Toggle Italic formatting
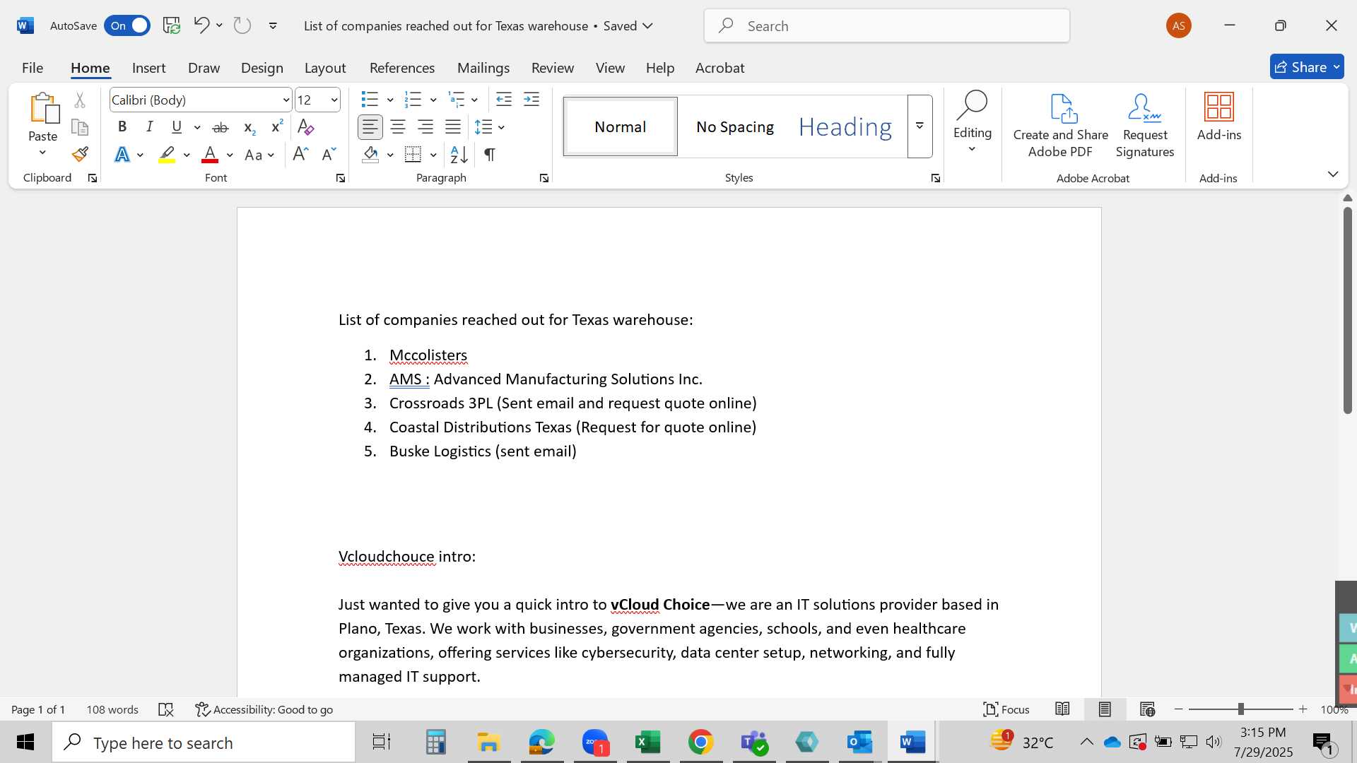The width and height of the screenshot is (1357, 763). click(150, 127)
